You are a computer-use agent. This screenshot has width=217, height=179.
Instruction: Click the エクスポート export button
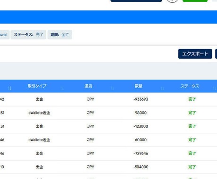tap(195, 54)
